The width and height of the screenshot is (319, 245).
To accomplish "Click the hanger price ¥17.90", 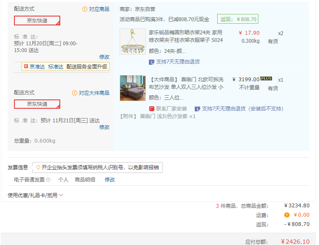I will [x=249, y=33].
